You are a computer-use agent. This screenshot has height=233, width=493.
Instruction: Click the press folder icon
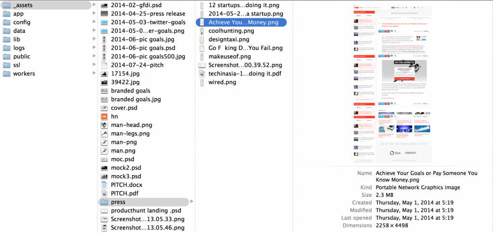click(x=104, y=202)
